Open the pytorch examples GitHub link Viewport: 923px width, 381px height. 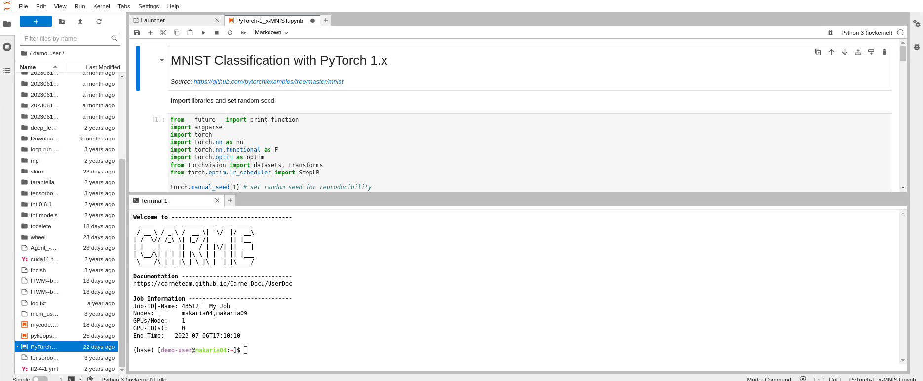pyautogui.click(x=268, y=82)
